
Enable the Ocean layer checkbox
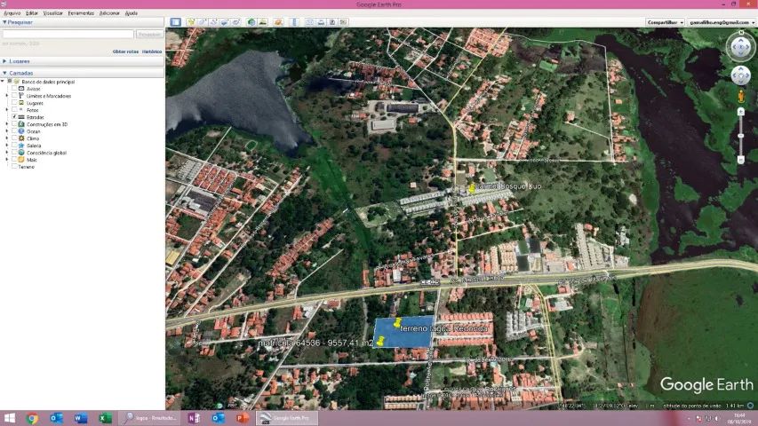pyautogui.click(x=14, y=130)
